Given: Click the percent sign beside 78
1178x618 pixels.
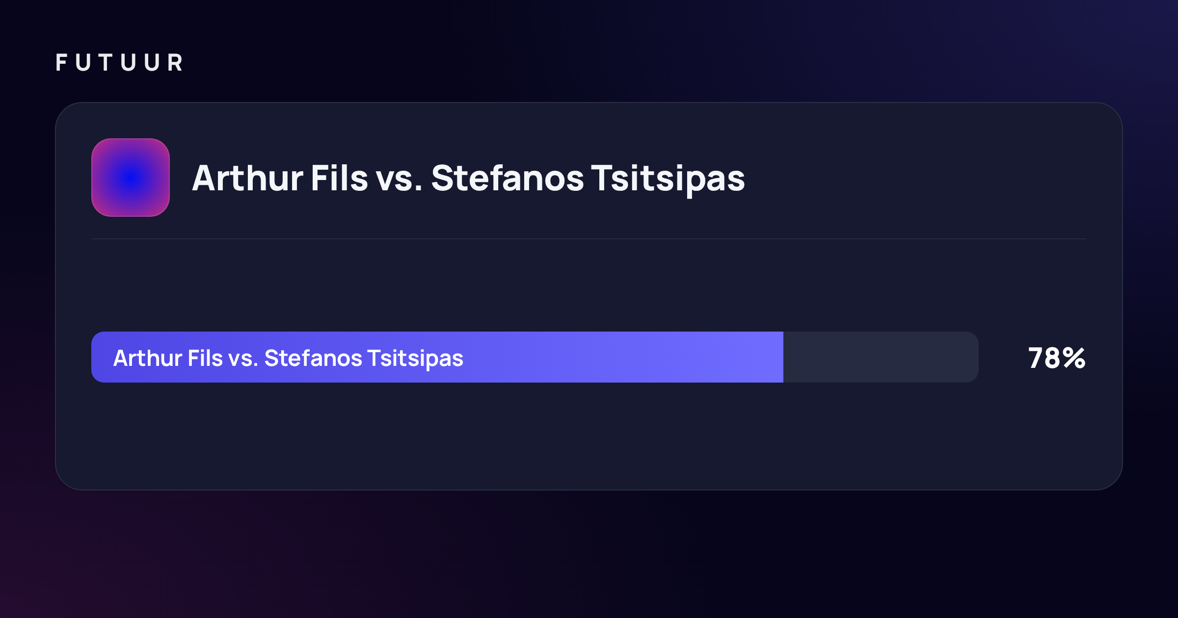Looking at the screenshot, I should click(x=1074, y=358).
